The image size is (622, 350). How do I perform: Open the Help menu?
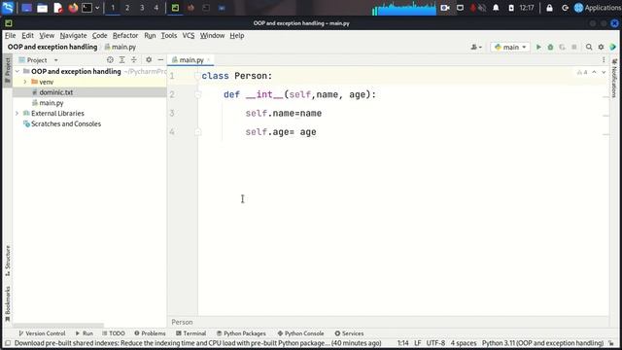[237, 35]
